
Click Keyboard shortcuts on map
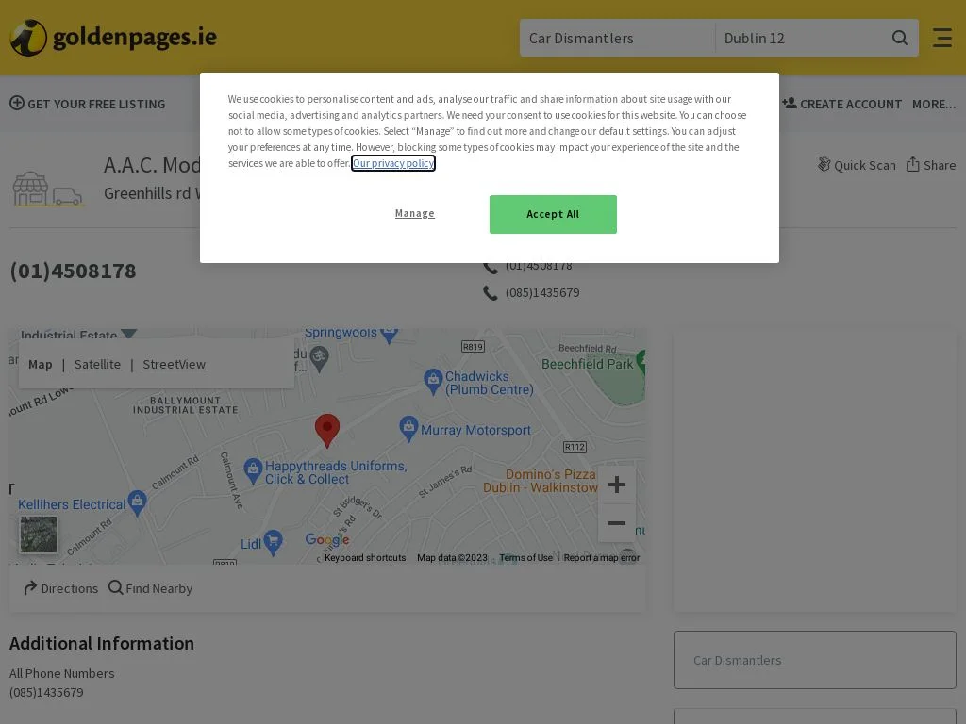click(365, 558)
